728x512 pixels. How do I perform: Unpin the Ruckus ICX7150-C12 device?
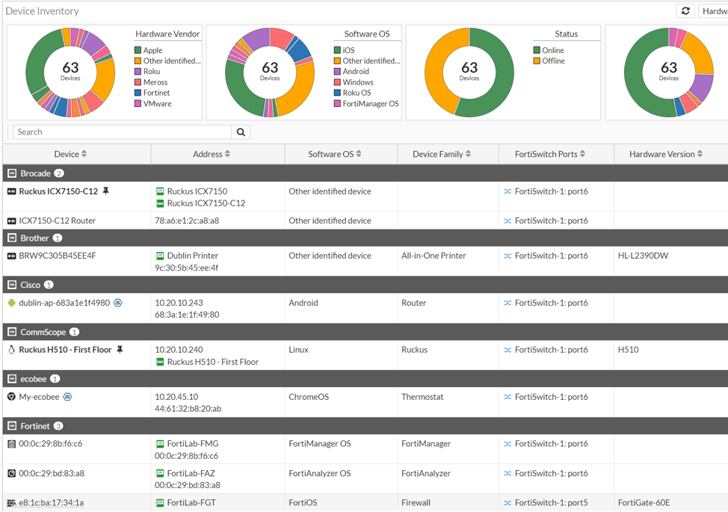point(107,191)
